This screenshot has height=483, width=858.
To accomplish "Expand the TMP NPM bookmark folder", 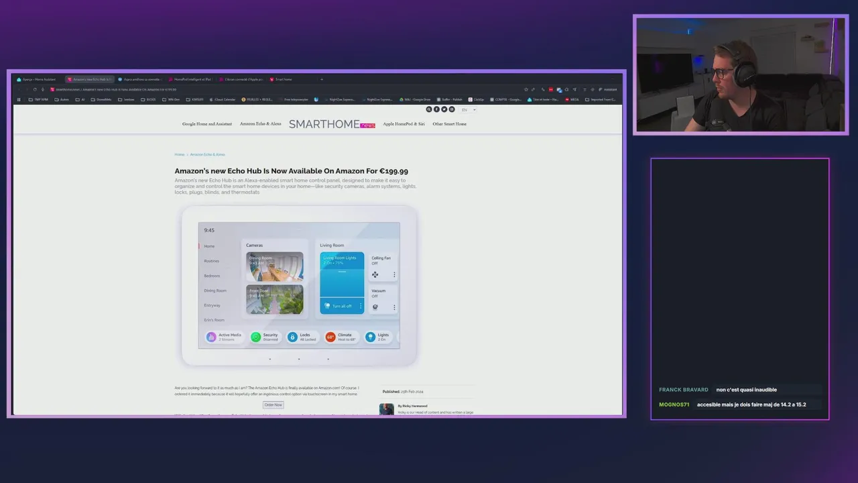I will (x=38, y=99).
